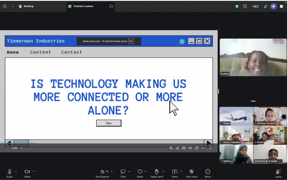
Task: Click the divider handle between screen and gallery
Action: (x=219, y=91)
